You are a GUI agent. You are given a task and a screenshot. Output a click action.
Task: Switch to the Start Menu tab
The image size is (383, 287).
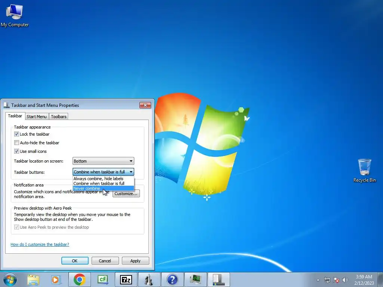click(x=37, y=117)
